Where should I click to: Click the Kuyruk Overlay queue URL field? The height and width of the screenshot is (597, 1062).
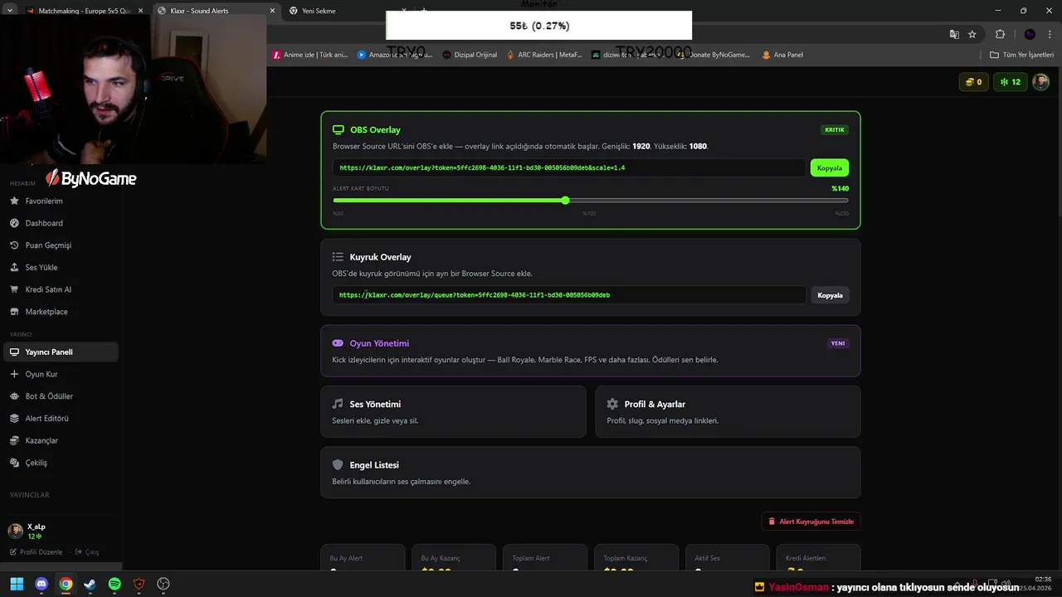(x=569, y=295)
